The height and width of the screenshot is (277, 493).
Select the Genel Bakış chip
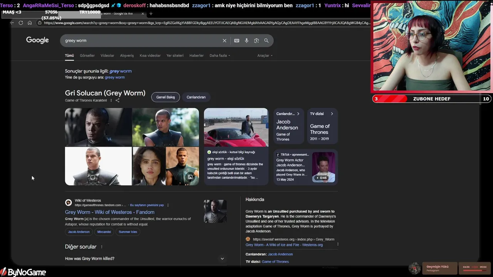click(166, 97)
